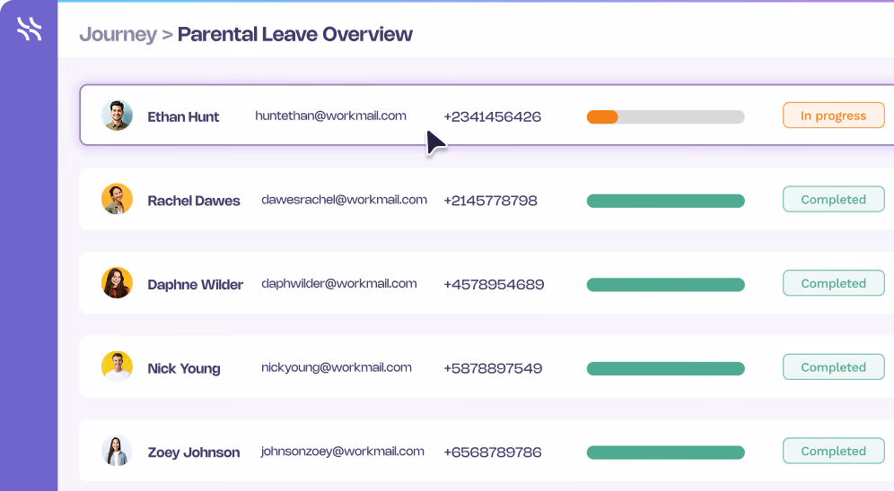Open Nick Young's profile avatar
The height and width of the screenshot is (491, 894).
[117, 366]
